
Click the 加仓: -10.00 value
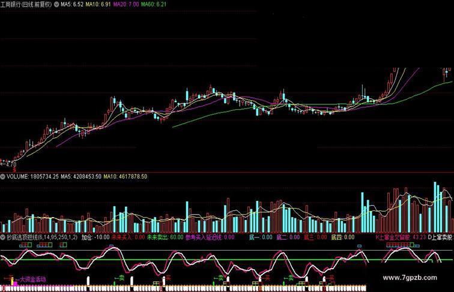pos(95,237)
